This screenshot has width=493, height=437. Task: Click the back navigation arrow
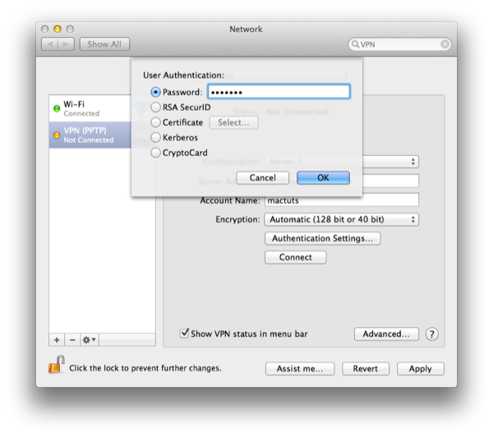49,44
